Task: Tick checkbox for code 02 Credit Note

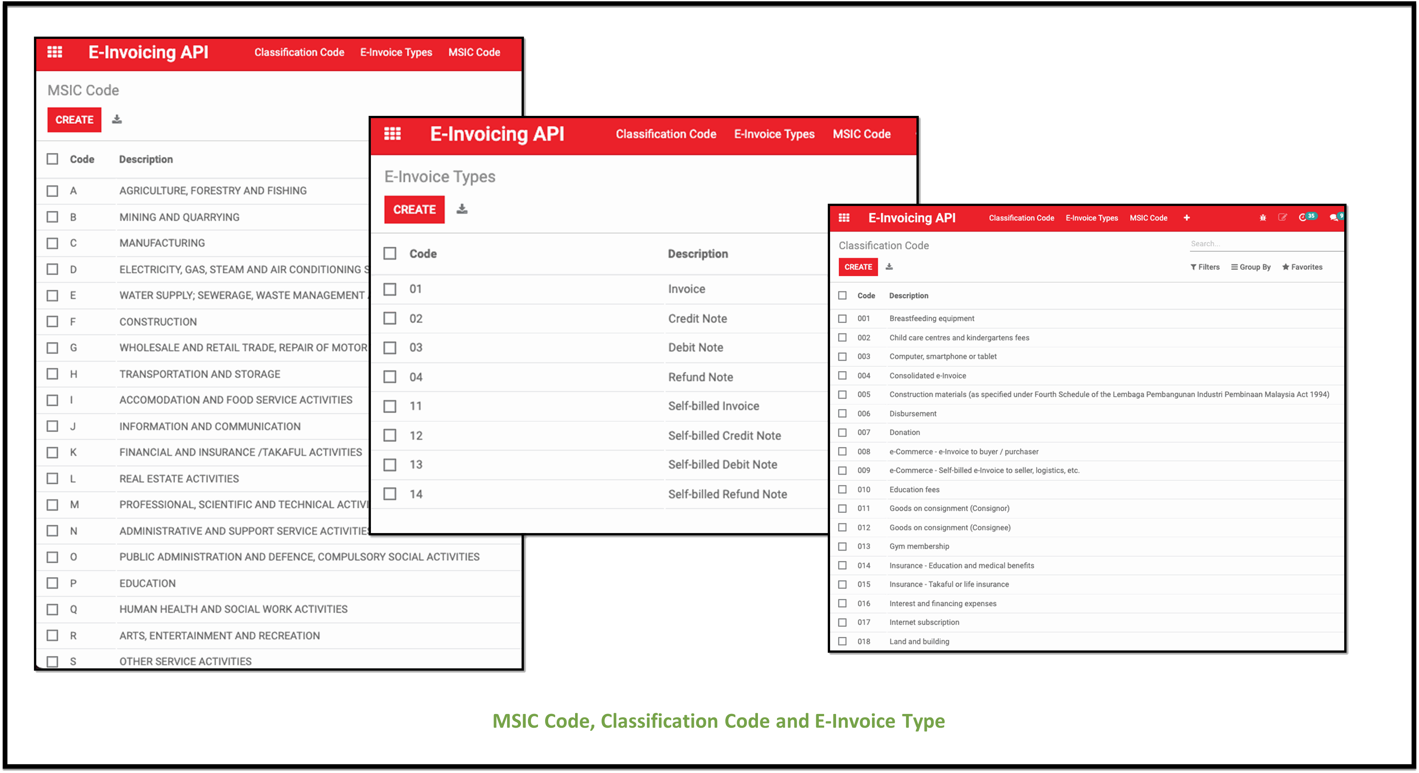Action: 390,318
